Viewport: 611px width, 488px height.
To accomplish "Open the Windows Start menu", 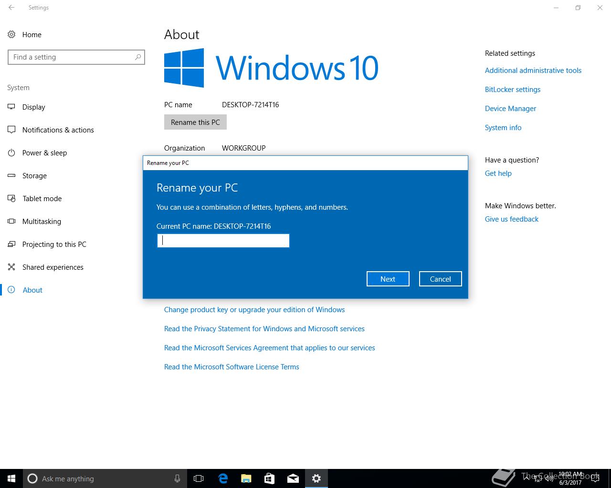I will [x=11, y=478].
